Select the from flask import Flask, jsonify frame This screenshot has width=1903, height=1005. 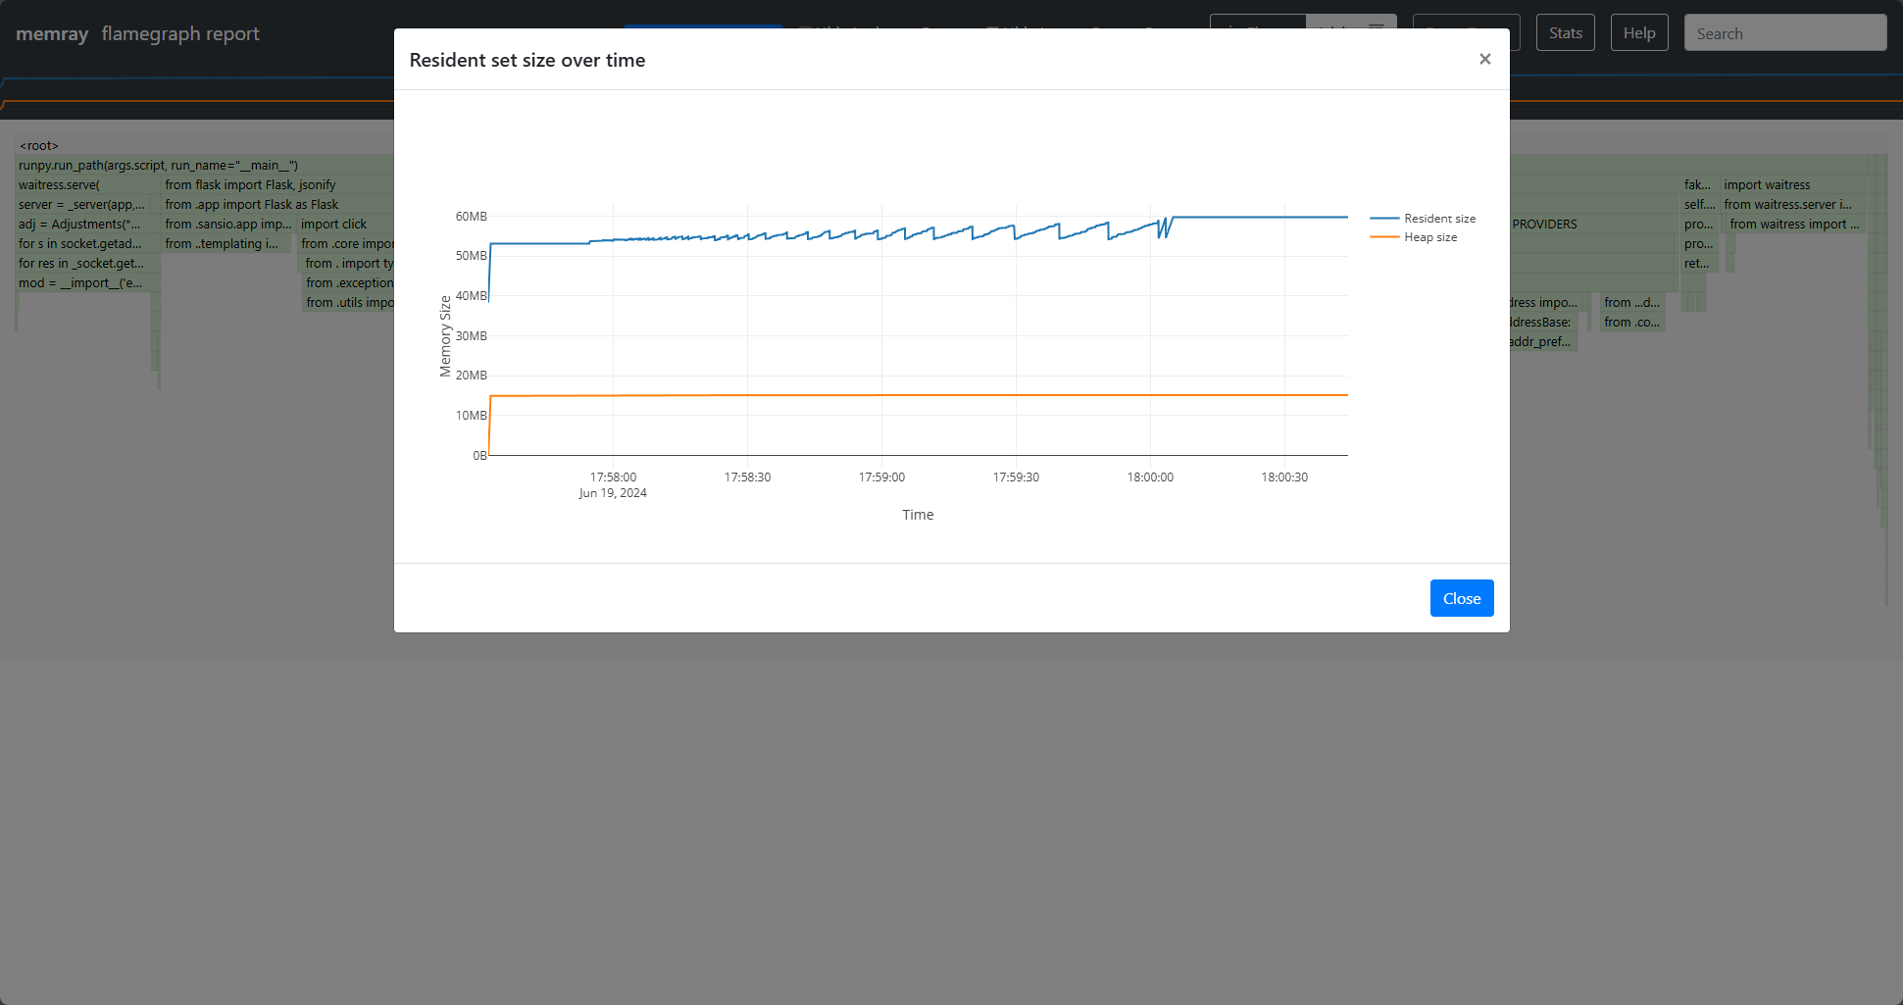[x=278, y=185]
